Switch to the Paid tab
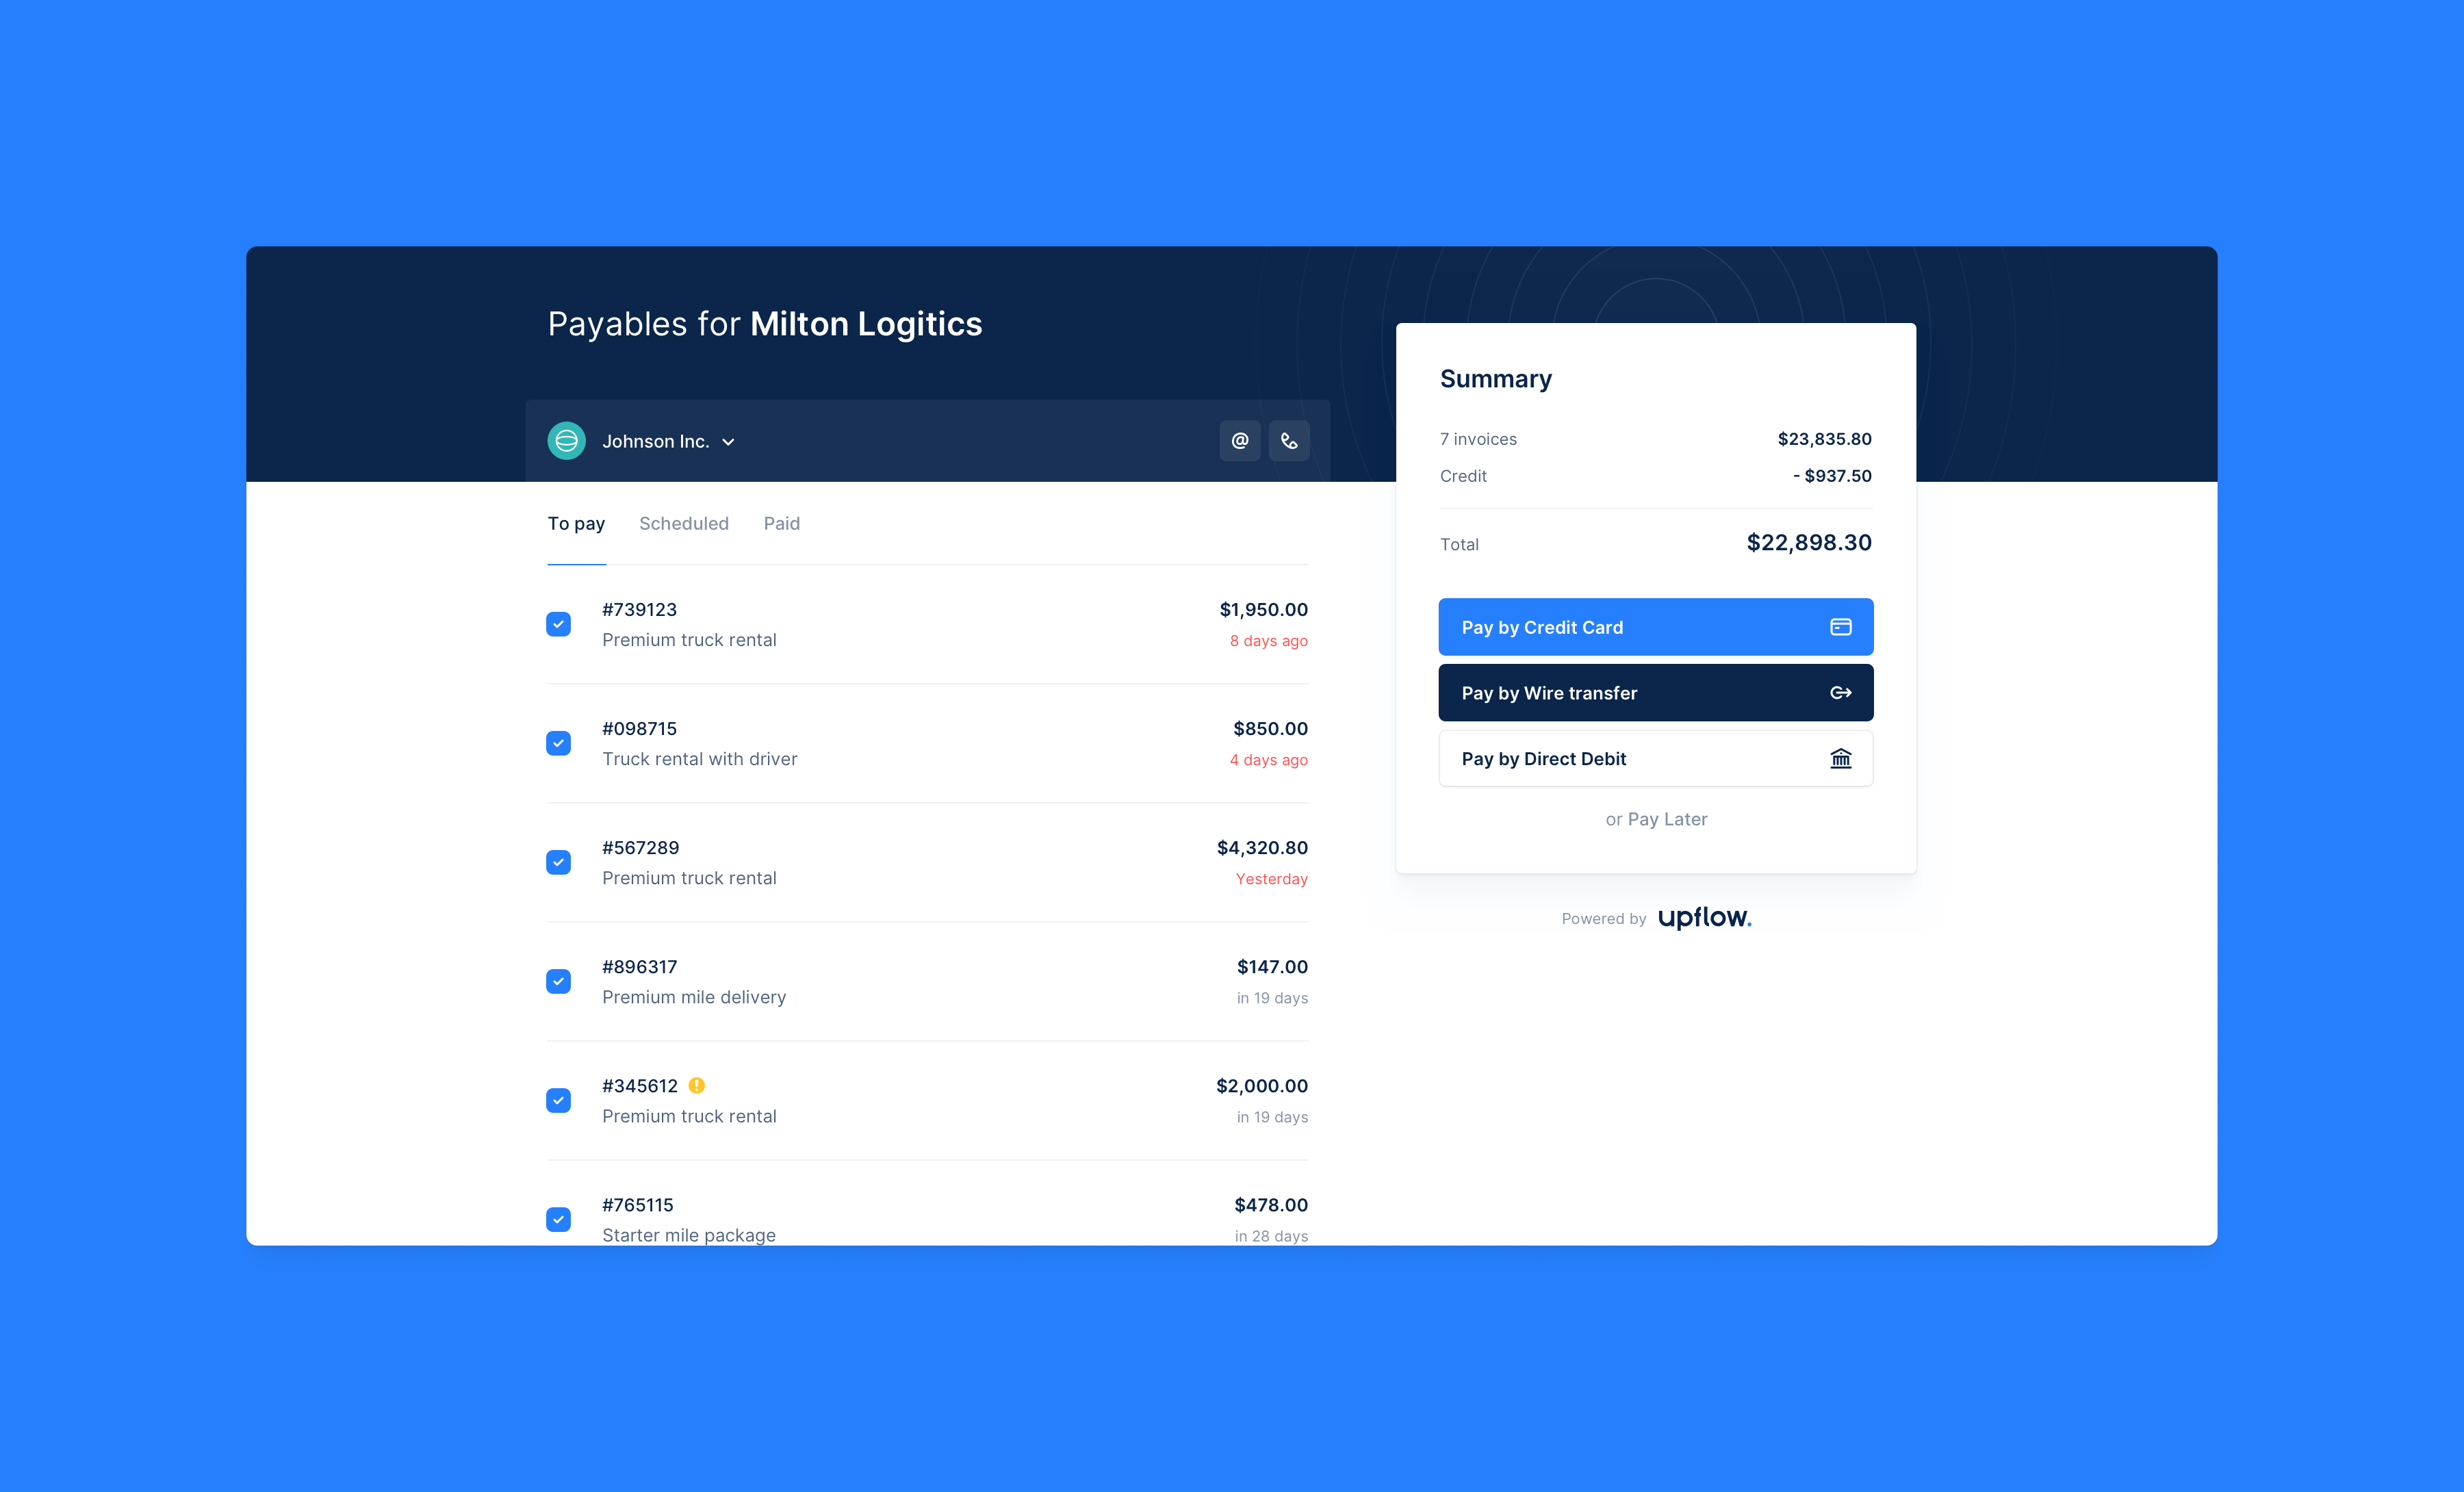This screenshot has height=1492, width=2464. 782,523
